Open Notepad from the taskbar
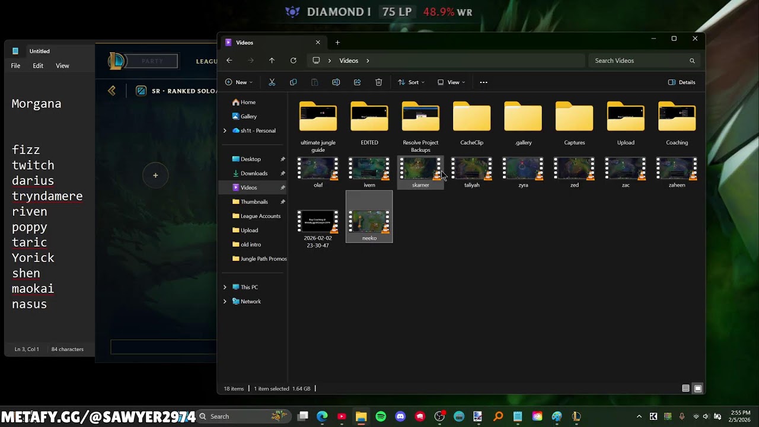 [x=518, y=416]
